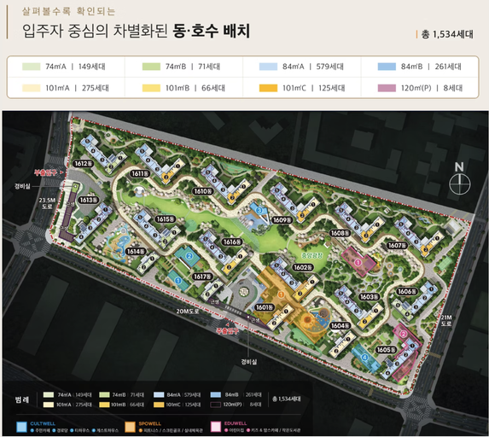Select building label 1615동

point(166,219)
